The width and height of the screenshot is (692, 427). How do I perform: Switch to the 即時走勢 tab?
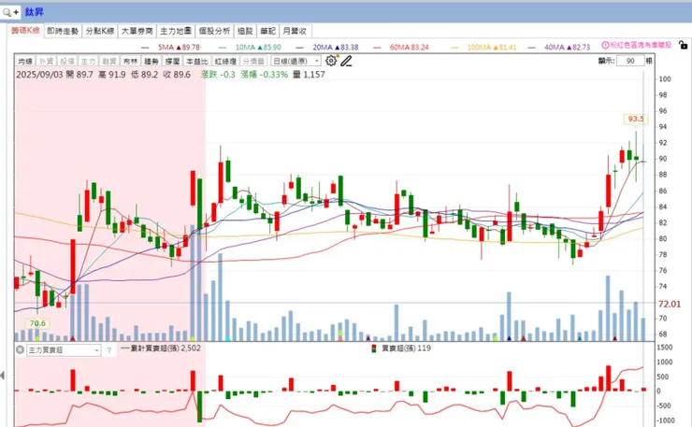click(63, 31)
